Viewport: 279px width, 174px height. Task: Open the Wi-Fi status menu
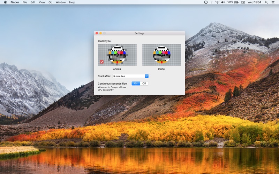[x=217, y=2]
